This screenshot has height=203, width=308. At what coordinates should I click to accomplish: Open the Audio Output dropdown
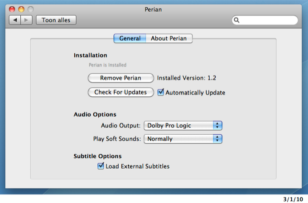(x=183, y=126)
